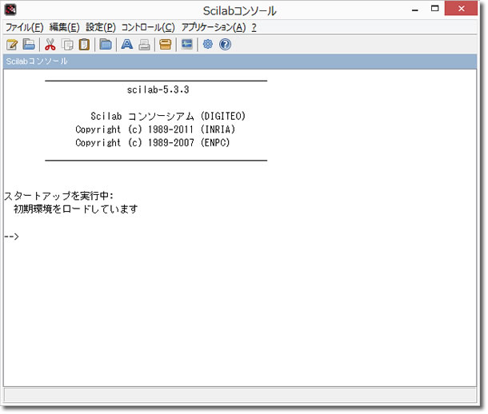Screen dimensions: 488x414
Task: Click the スタートアップを実行中: text
Action: [59, 196]
